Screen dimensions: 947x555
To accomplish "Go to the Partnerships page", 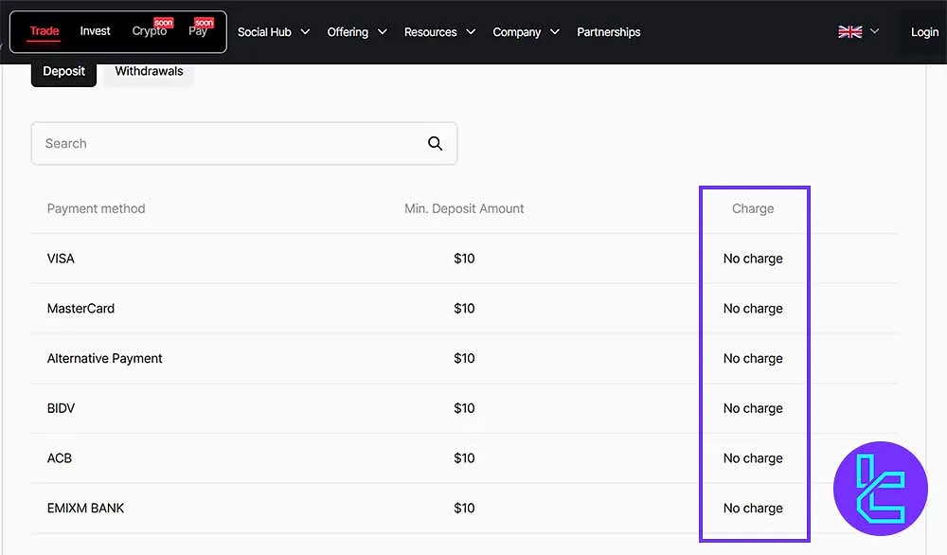I will [608, 32].
